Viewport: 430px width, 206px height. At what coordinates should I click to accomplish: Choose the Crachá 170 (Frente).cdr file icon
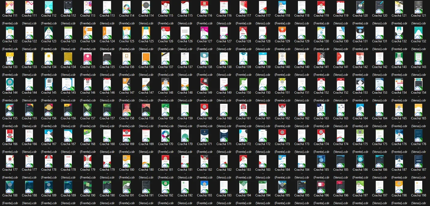point(166,135)
